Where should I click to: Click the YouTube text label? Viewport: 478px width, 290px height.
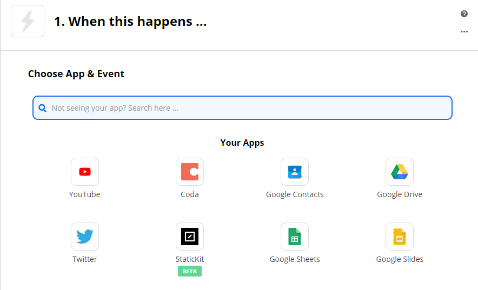pyautogui.click(x=84, y=194)
